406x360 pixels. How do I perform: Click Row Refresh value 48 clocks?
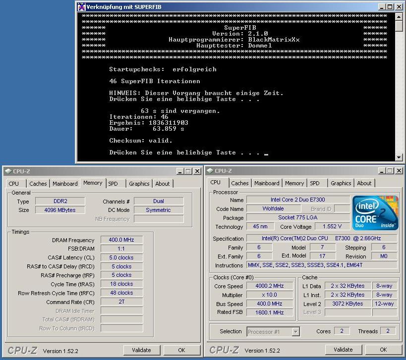[x=121, y=293]
